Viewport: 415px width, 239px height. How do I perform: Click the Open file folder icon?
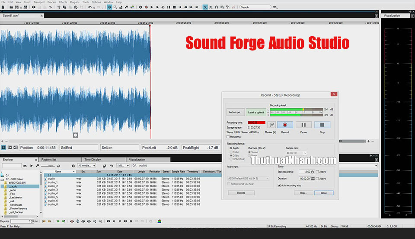[11, 7]
